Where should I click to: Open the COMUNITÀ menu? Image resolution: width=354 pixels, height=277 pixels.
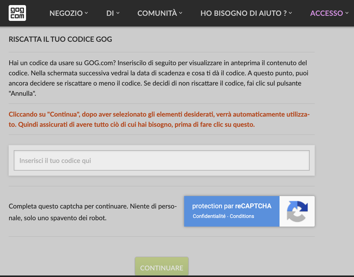point(160,13)
